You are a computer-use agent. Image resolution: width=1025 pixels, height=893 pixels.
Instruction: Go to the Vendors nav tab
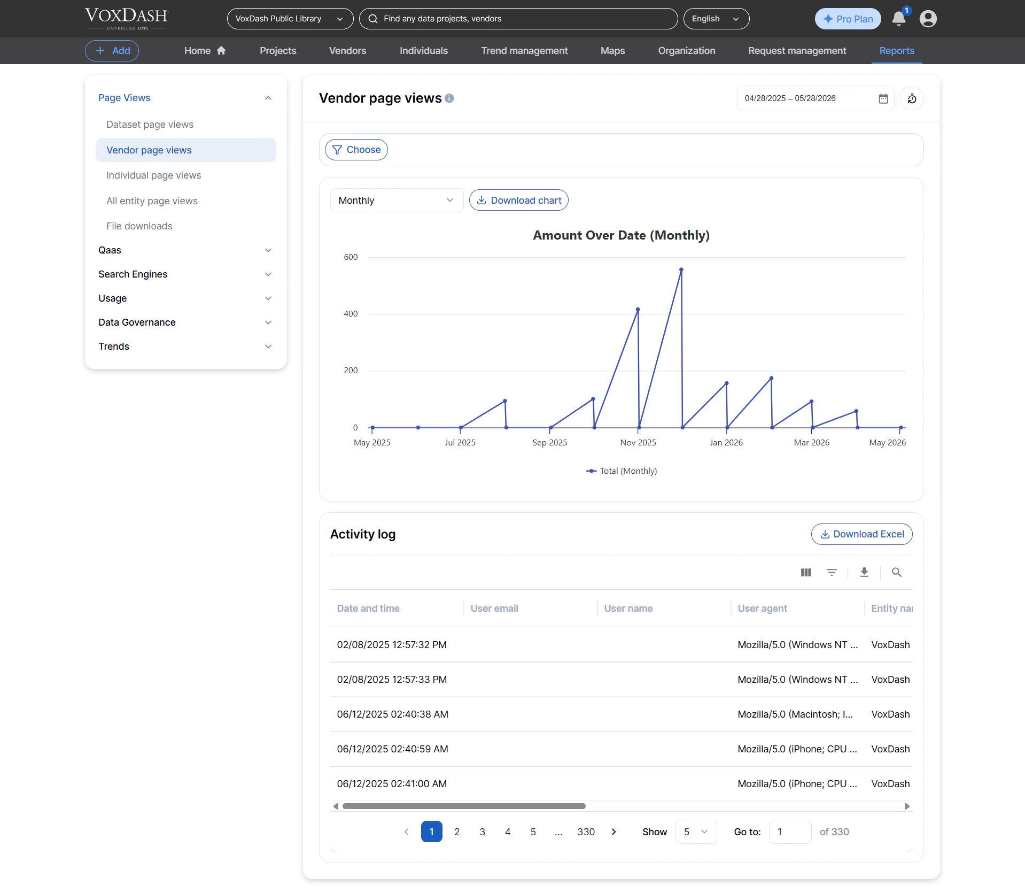click(x=347, y=51)
